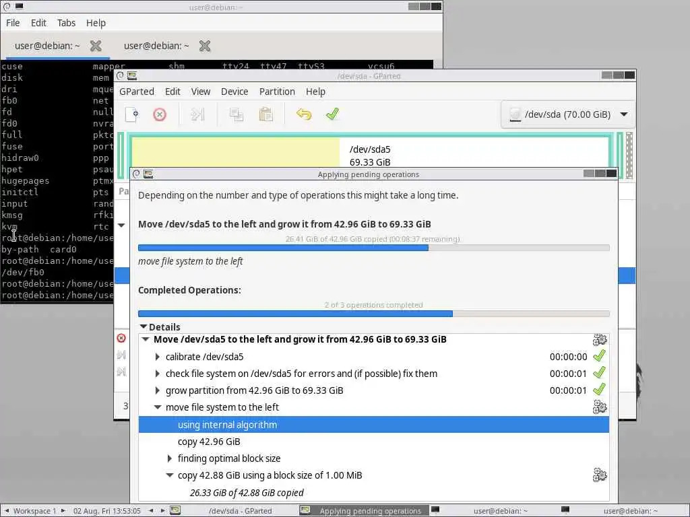
Task: Click the disk icon in device selector
Action: point(515,114)
